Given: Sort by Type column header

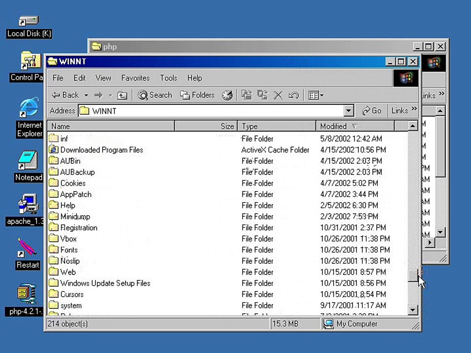Looking at the screenshot, I should [277, 126].
